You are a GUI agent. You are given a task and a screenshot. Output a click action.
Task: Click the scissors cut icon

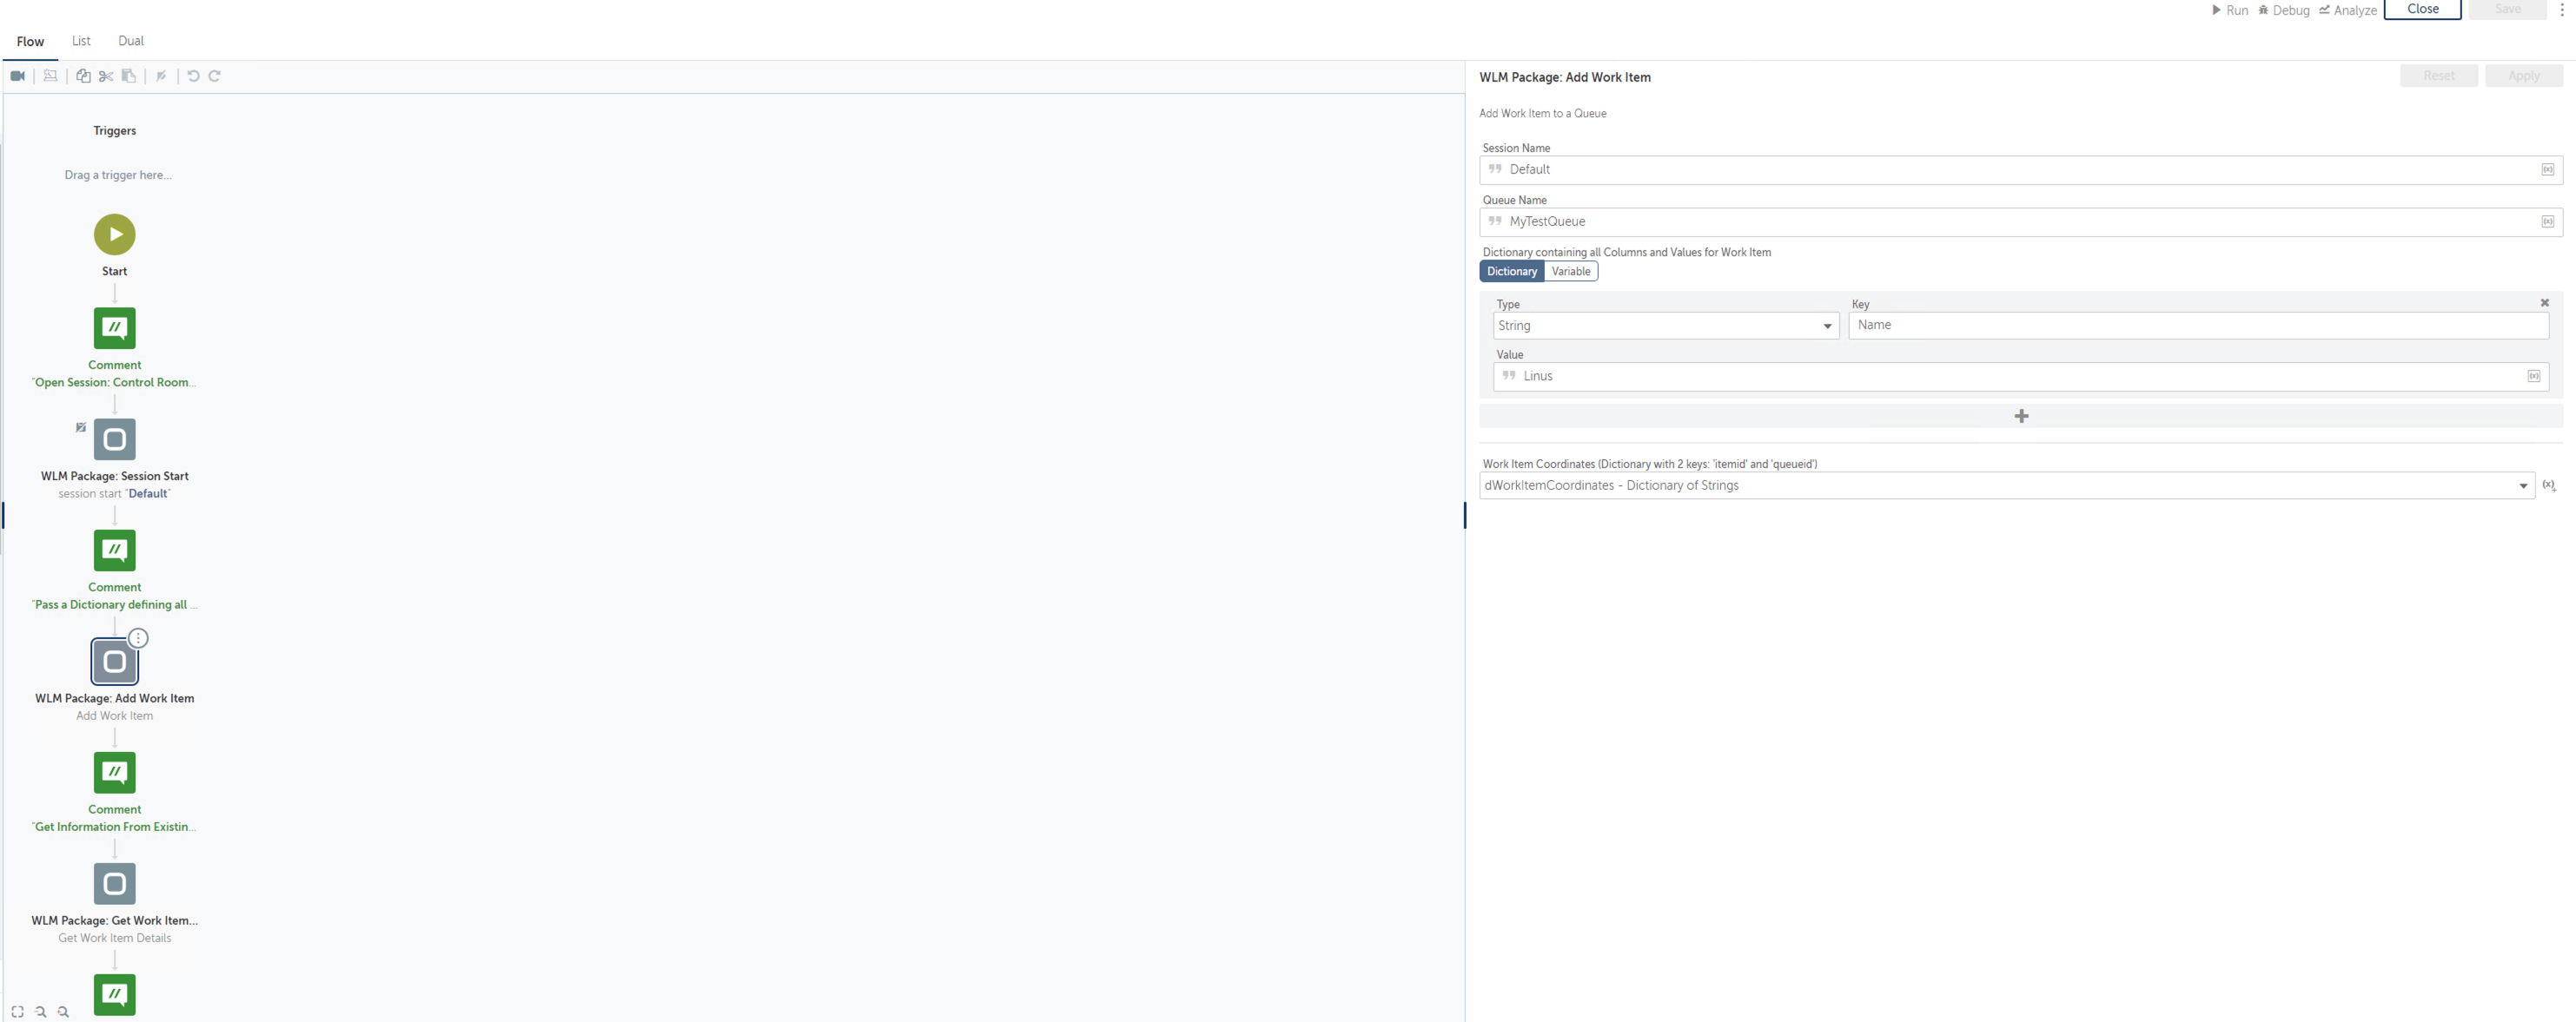click(106, 76)
